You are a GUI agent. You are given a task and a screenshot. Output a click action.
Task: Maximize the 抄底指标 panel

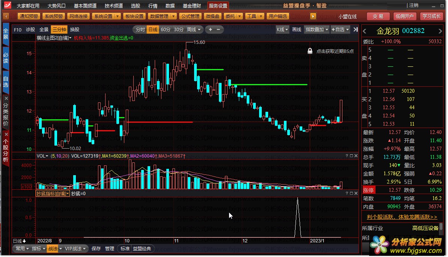pos(351,193)
